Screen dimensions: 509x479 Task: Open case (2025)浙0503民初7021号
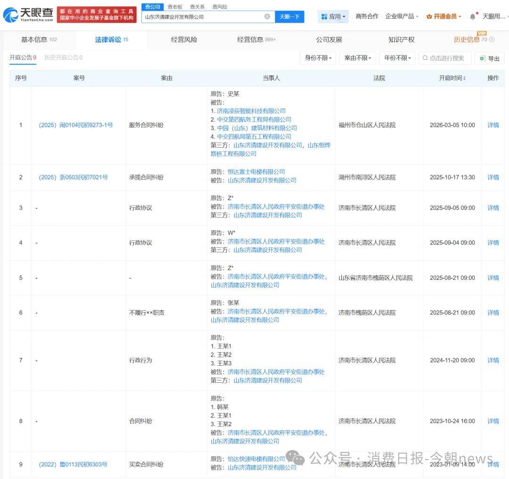[x=73, y=177]
